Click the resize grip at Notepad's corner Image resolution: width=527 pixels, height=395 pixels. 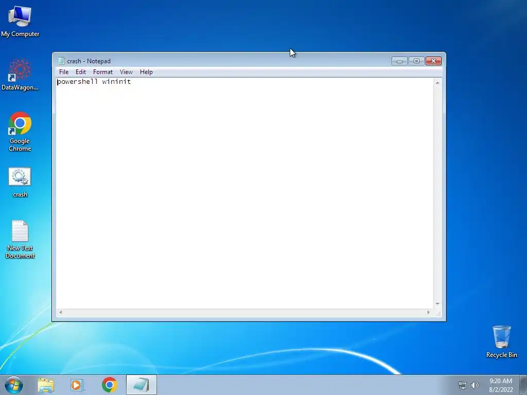click(x=438, y=313)
